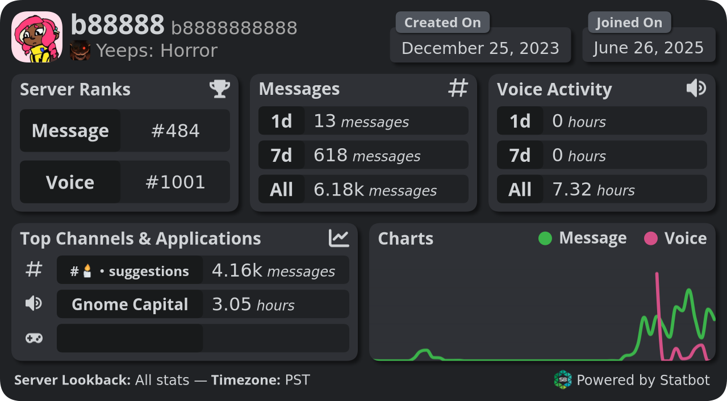Image resolution: width=727 pixels, height=401 pixels.
Task: Click the Created On date box
Action: (x=481, y=45)
